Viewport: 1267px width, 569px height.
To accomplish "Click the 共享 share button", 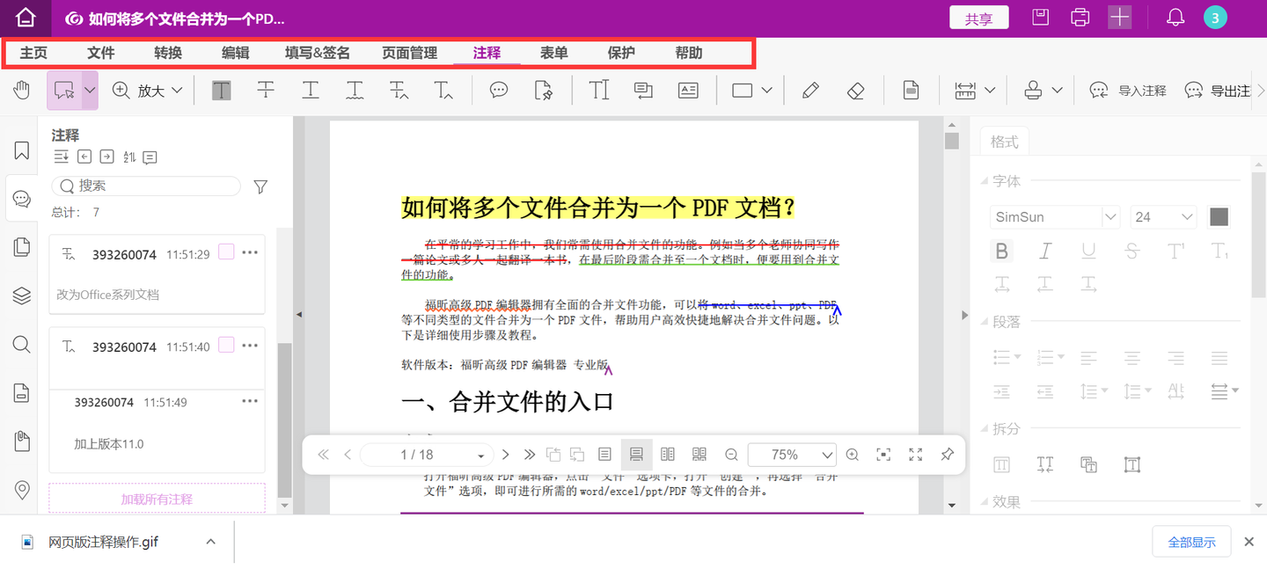I will coord(978,18).
